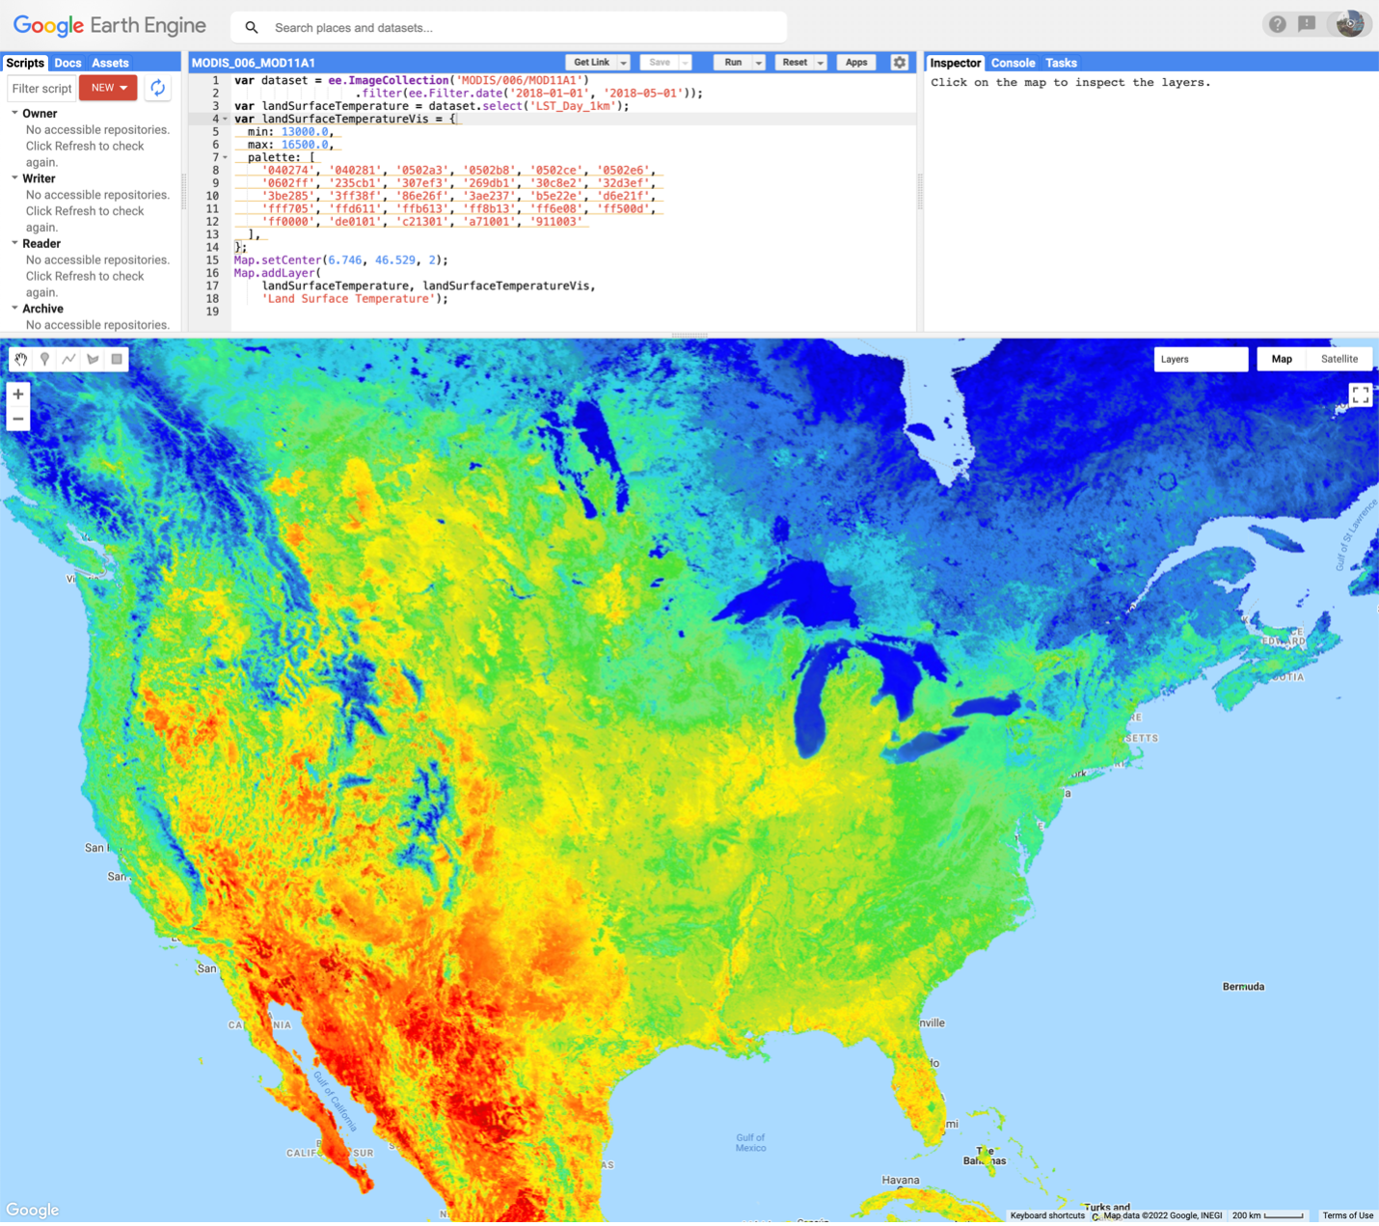Click the min value 13000.0 in code
This screenshot has width=1379, height=1226.
[x=305, y=132]
